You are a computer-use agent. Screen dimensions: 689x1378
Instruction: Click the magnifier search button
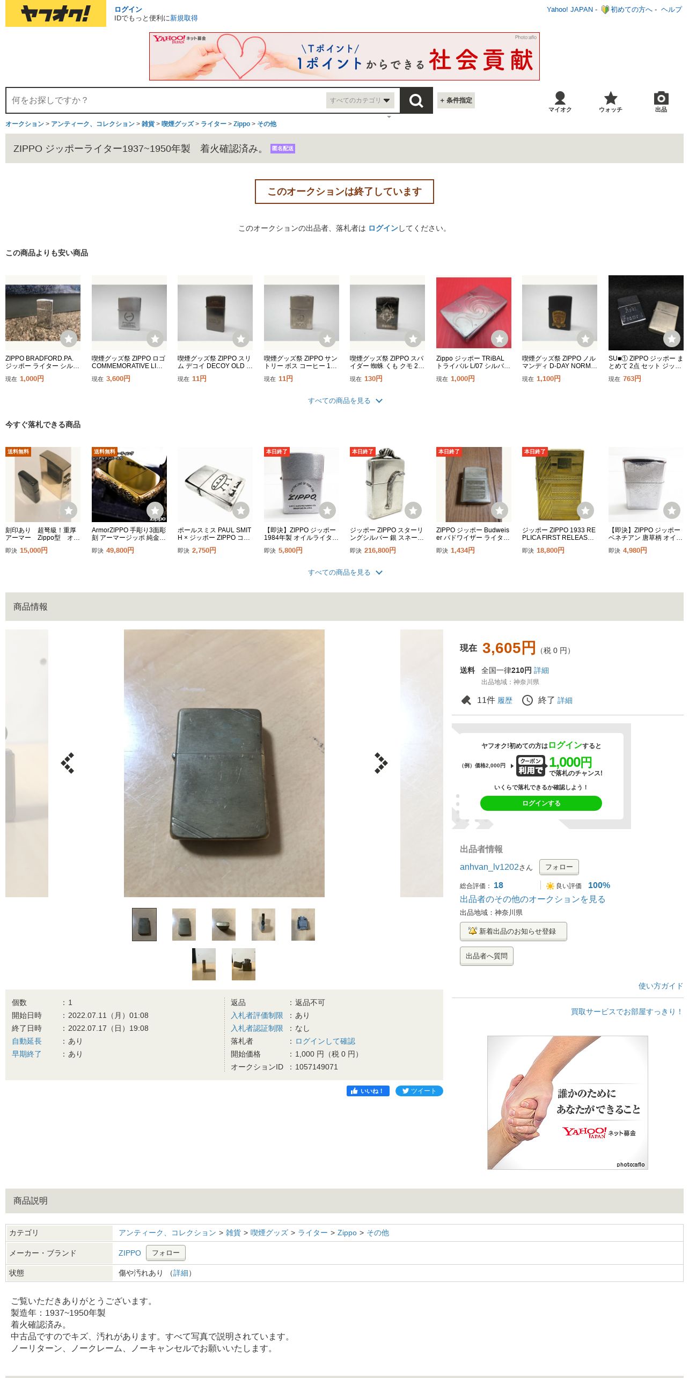(x=416, y=100)
